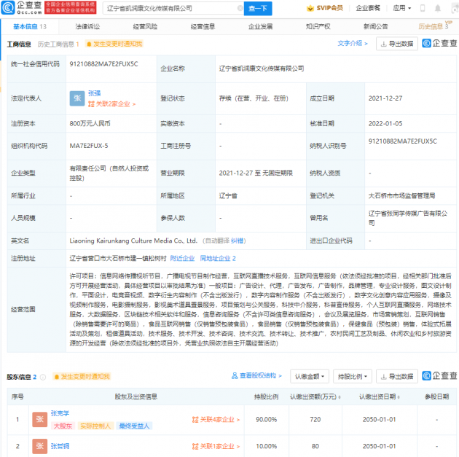
Task: Open the second shareholder name link
Action: pyautogui.click(x=60, y=447)
